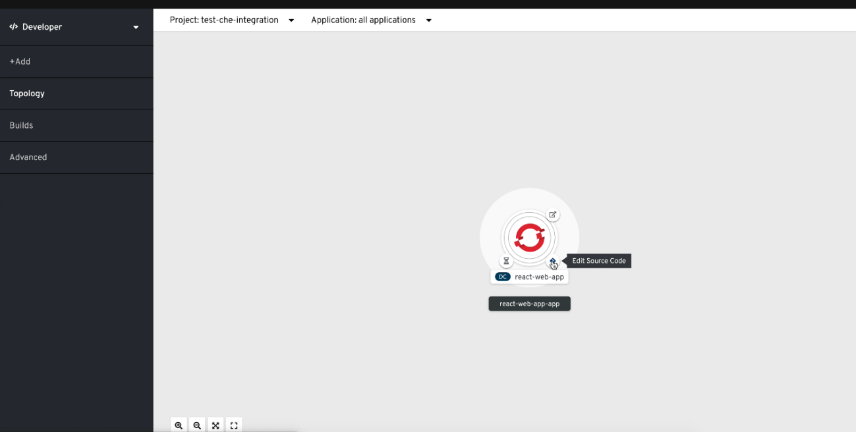Click the zoom in icon on topology canvas

coord(179,425)
